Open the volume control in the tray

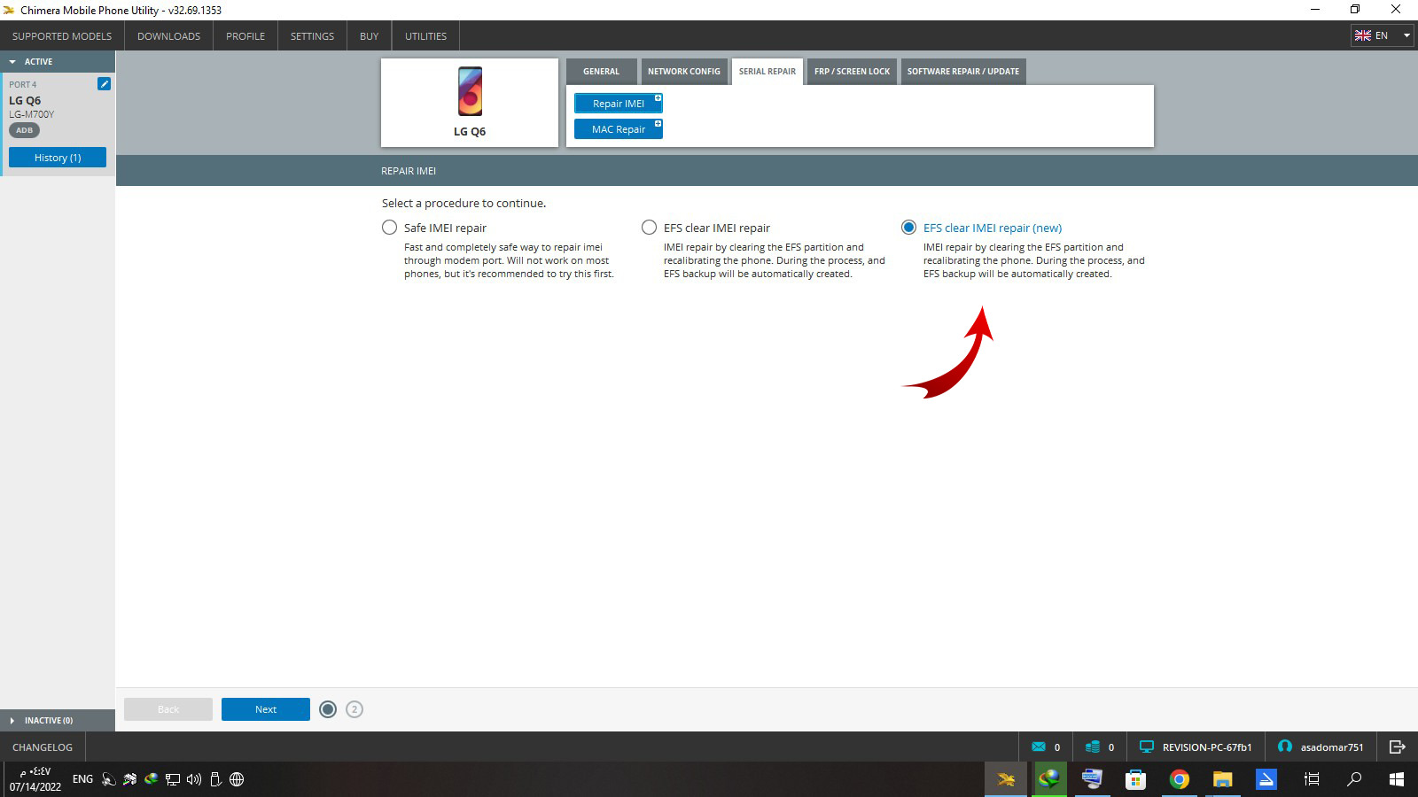194,779
